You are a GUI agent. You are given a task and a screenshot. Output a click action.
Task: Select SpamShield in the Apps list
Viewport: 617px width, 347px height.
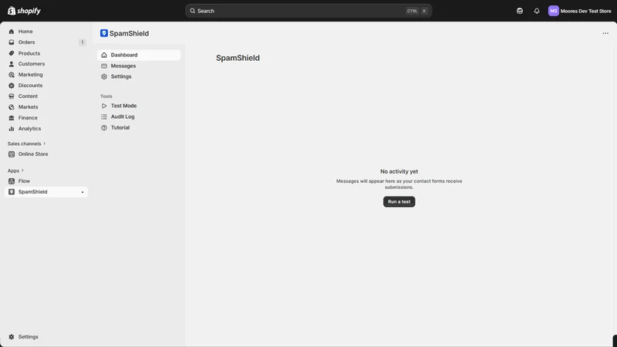tap(46, 192)
